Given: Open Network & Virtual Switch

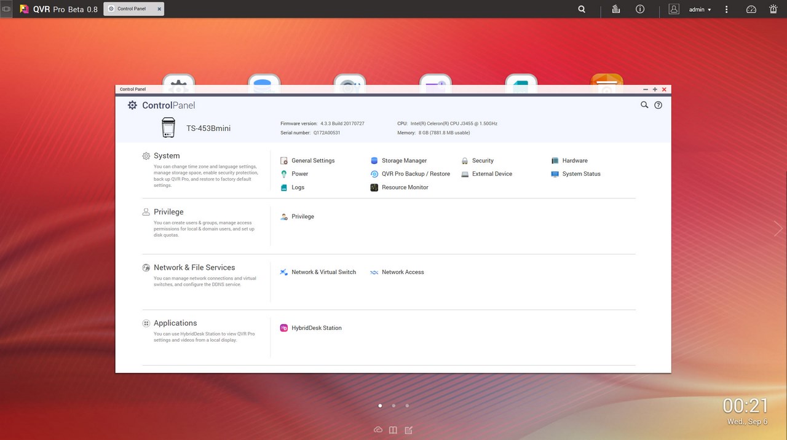Looking at the screenshot, I should point(318,272).
